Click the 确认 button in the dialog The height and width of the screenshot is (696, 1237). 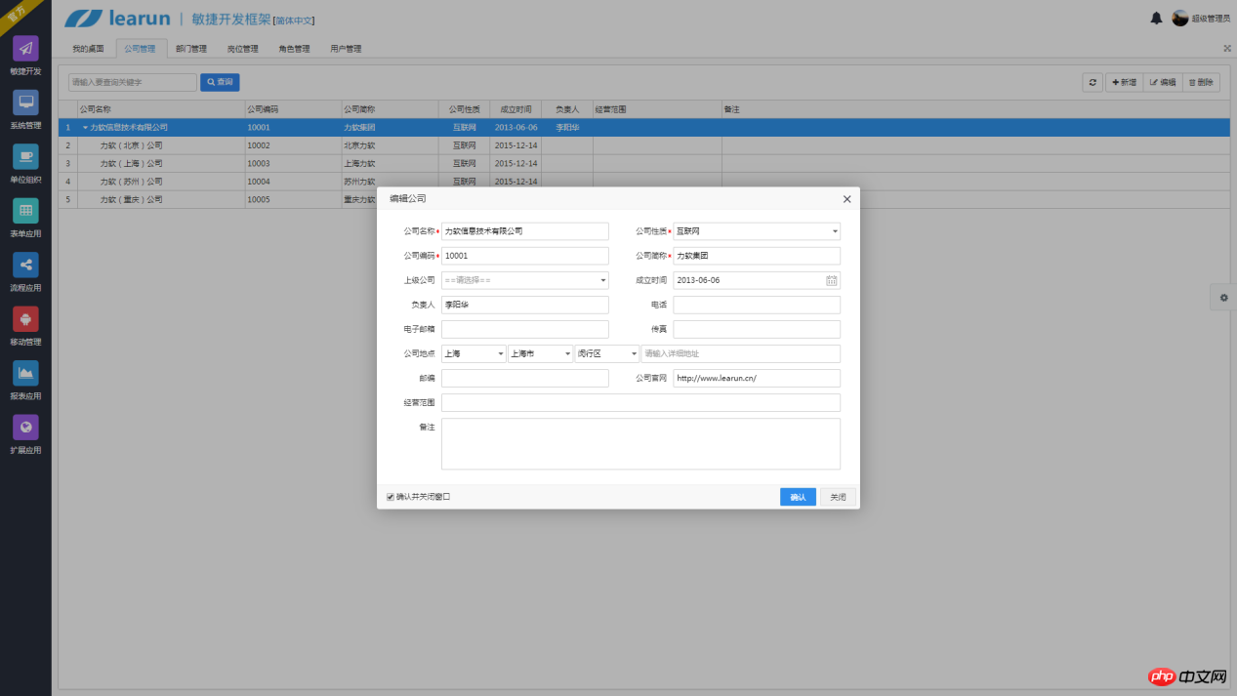798,497
